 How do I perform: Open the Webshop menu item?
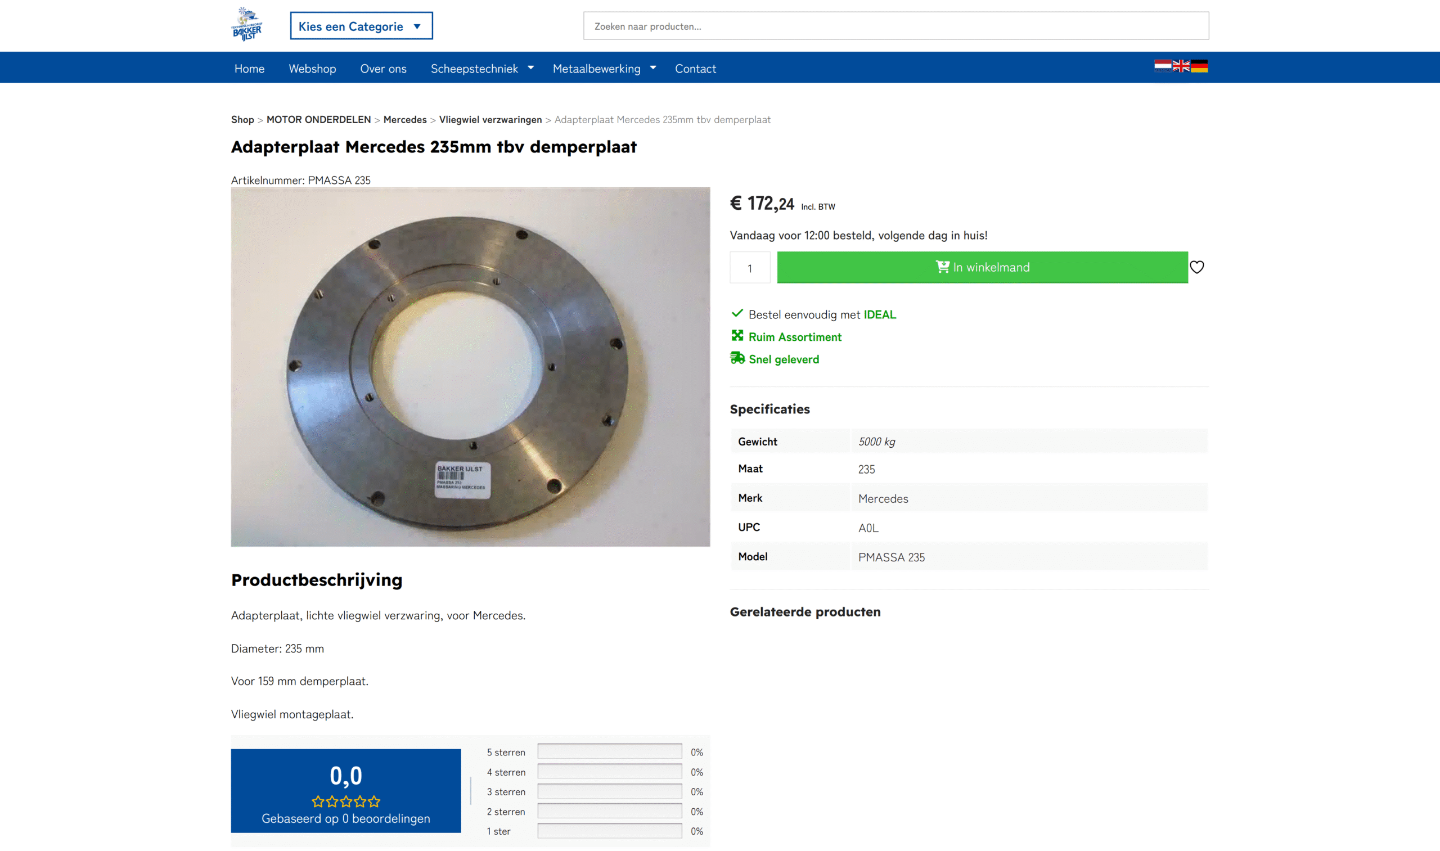(313, 68)
